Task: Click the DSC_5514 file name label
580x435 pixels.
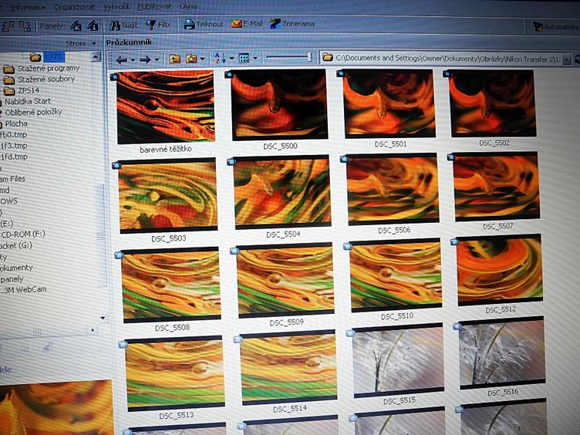Action: (290, 409)
